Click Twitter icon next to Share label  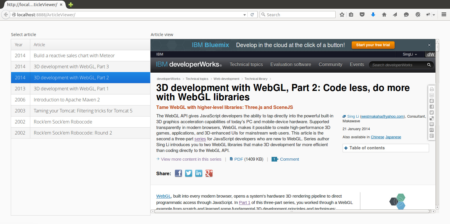[x=189, y=173]
